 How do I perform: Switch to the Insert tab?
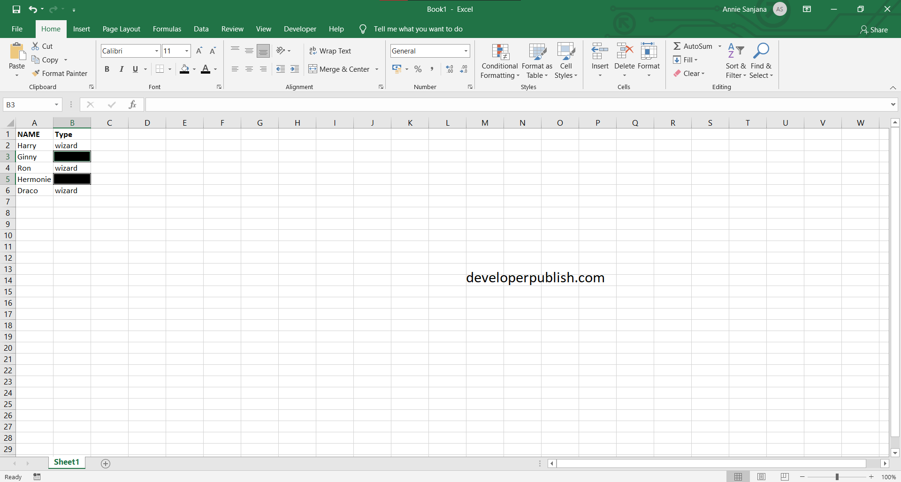(x=81, y=29)
